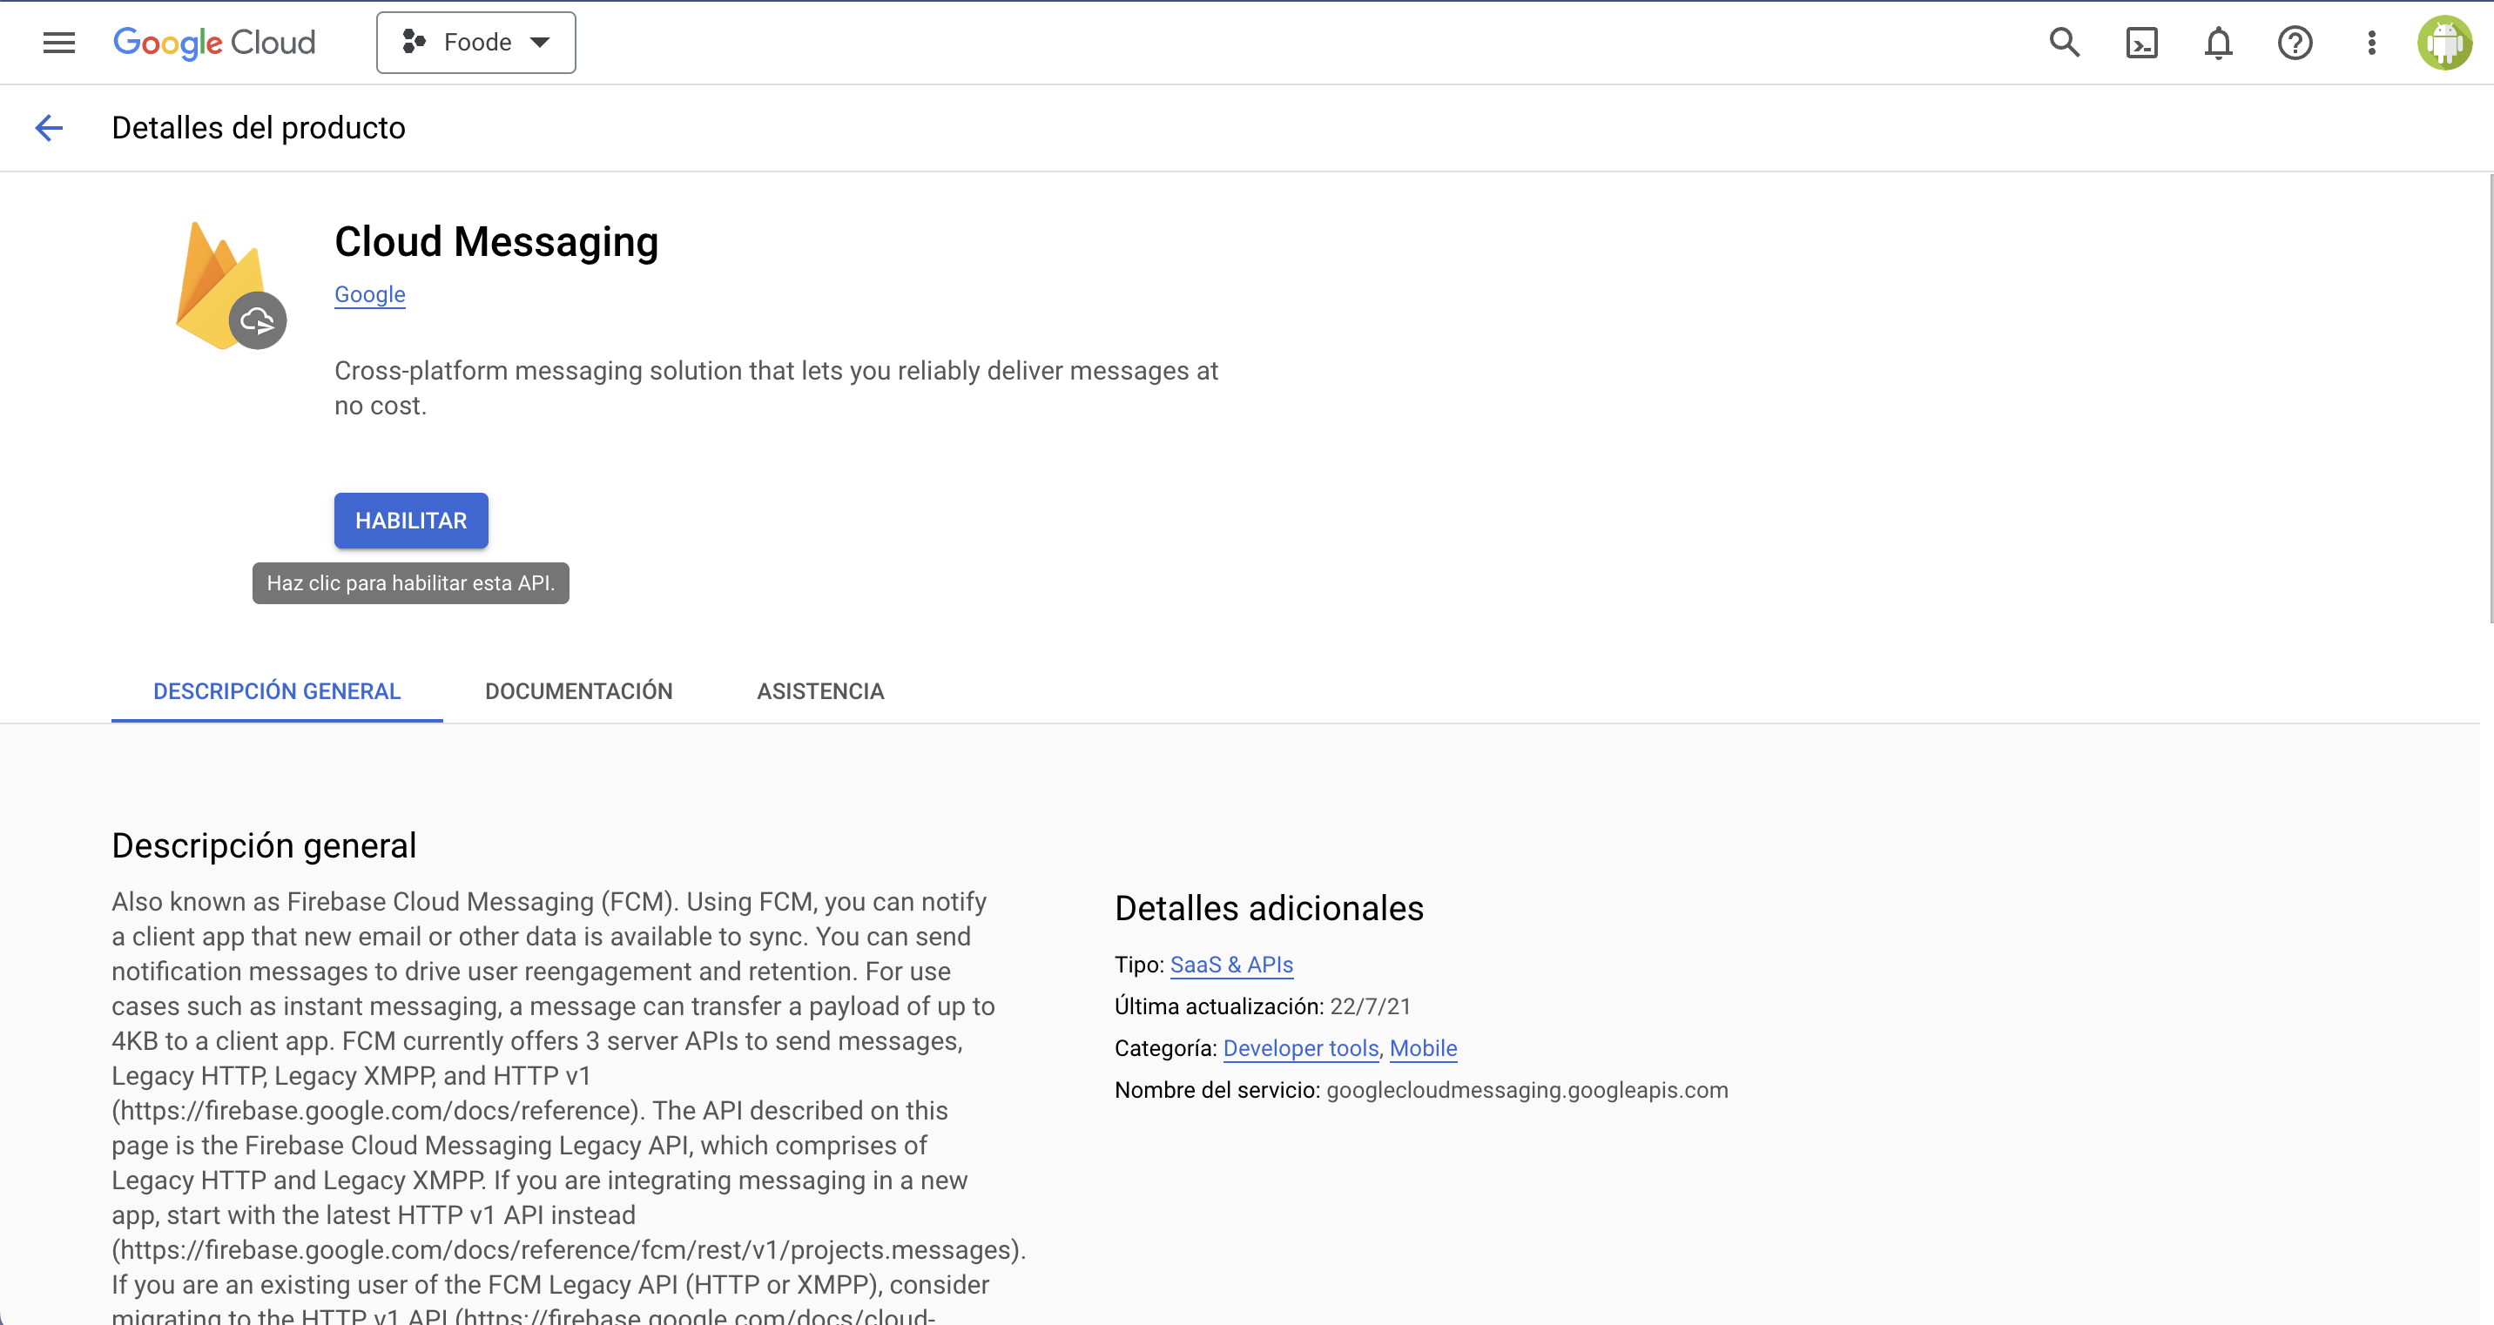Open the help question mark icon
The height and width of the screenshot is (1325, 2494).
pyautogui.click(x=2295, y=43)
